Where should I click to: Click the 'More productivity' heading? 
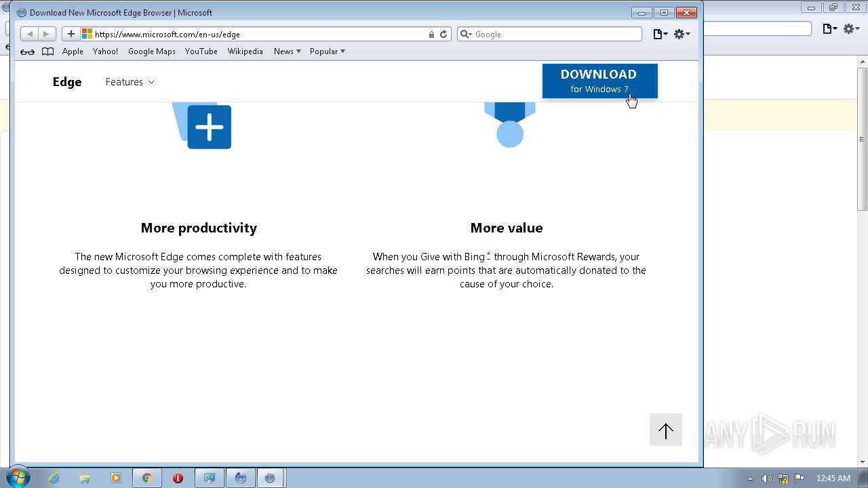(x=199, y=228)
